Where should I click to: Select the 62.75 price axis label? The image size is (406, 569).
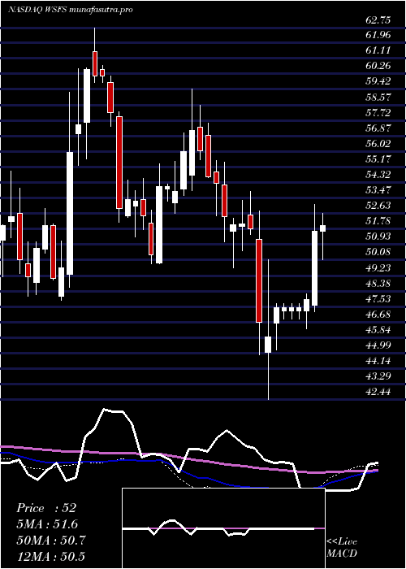tap(378, 20)
